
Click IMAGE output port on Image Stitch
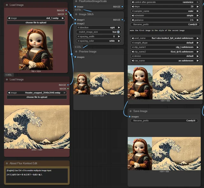(x=122, y=20)
